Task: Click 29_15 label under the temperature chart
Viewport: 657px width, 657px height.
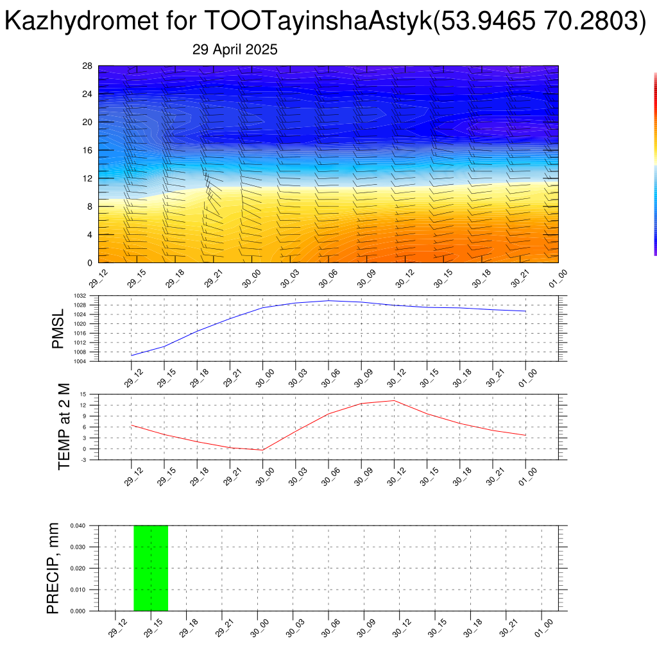Action: pyautogui.click(x=166, y=477)
